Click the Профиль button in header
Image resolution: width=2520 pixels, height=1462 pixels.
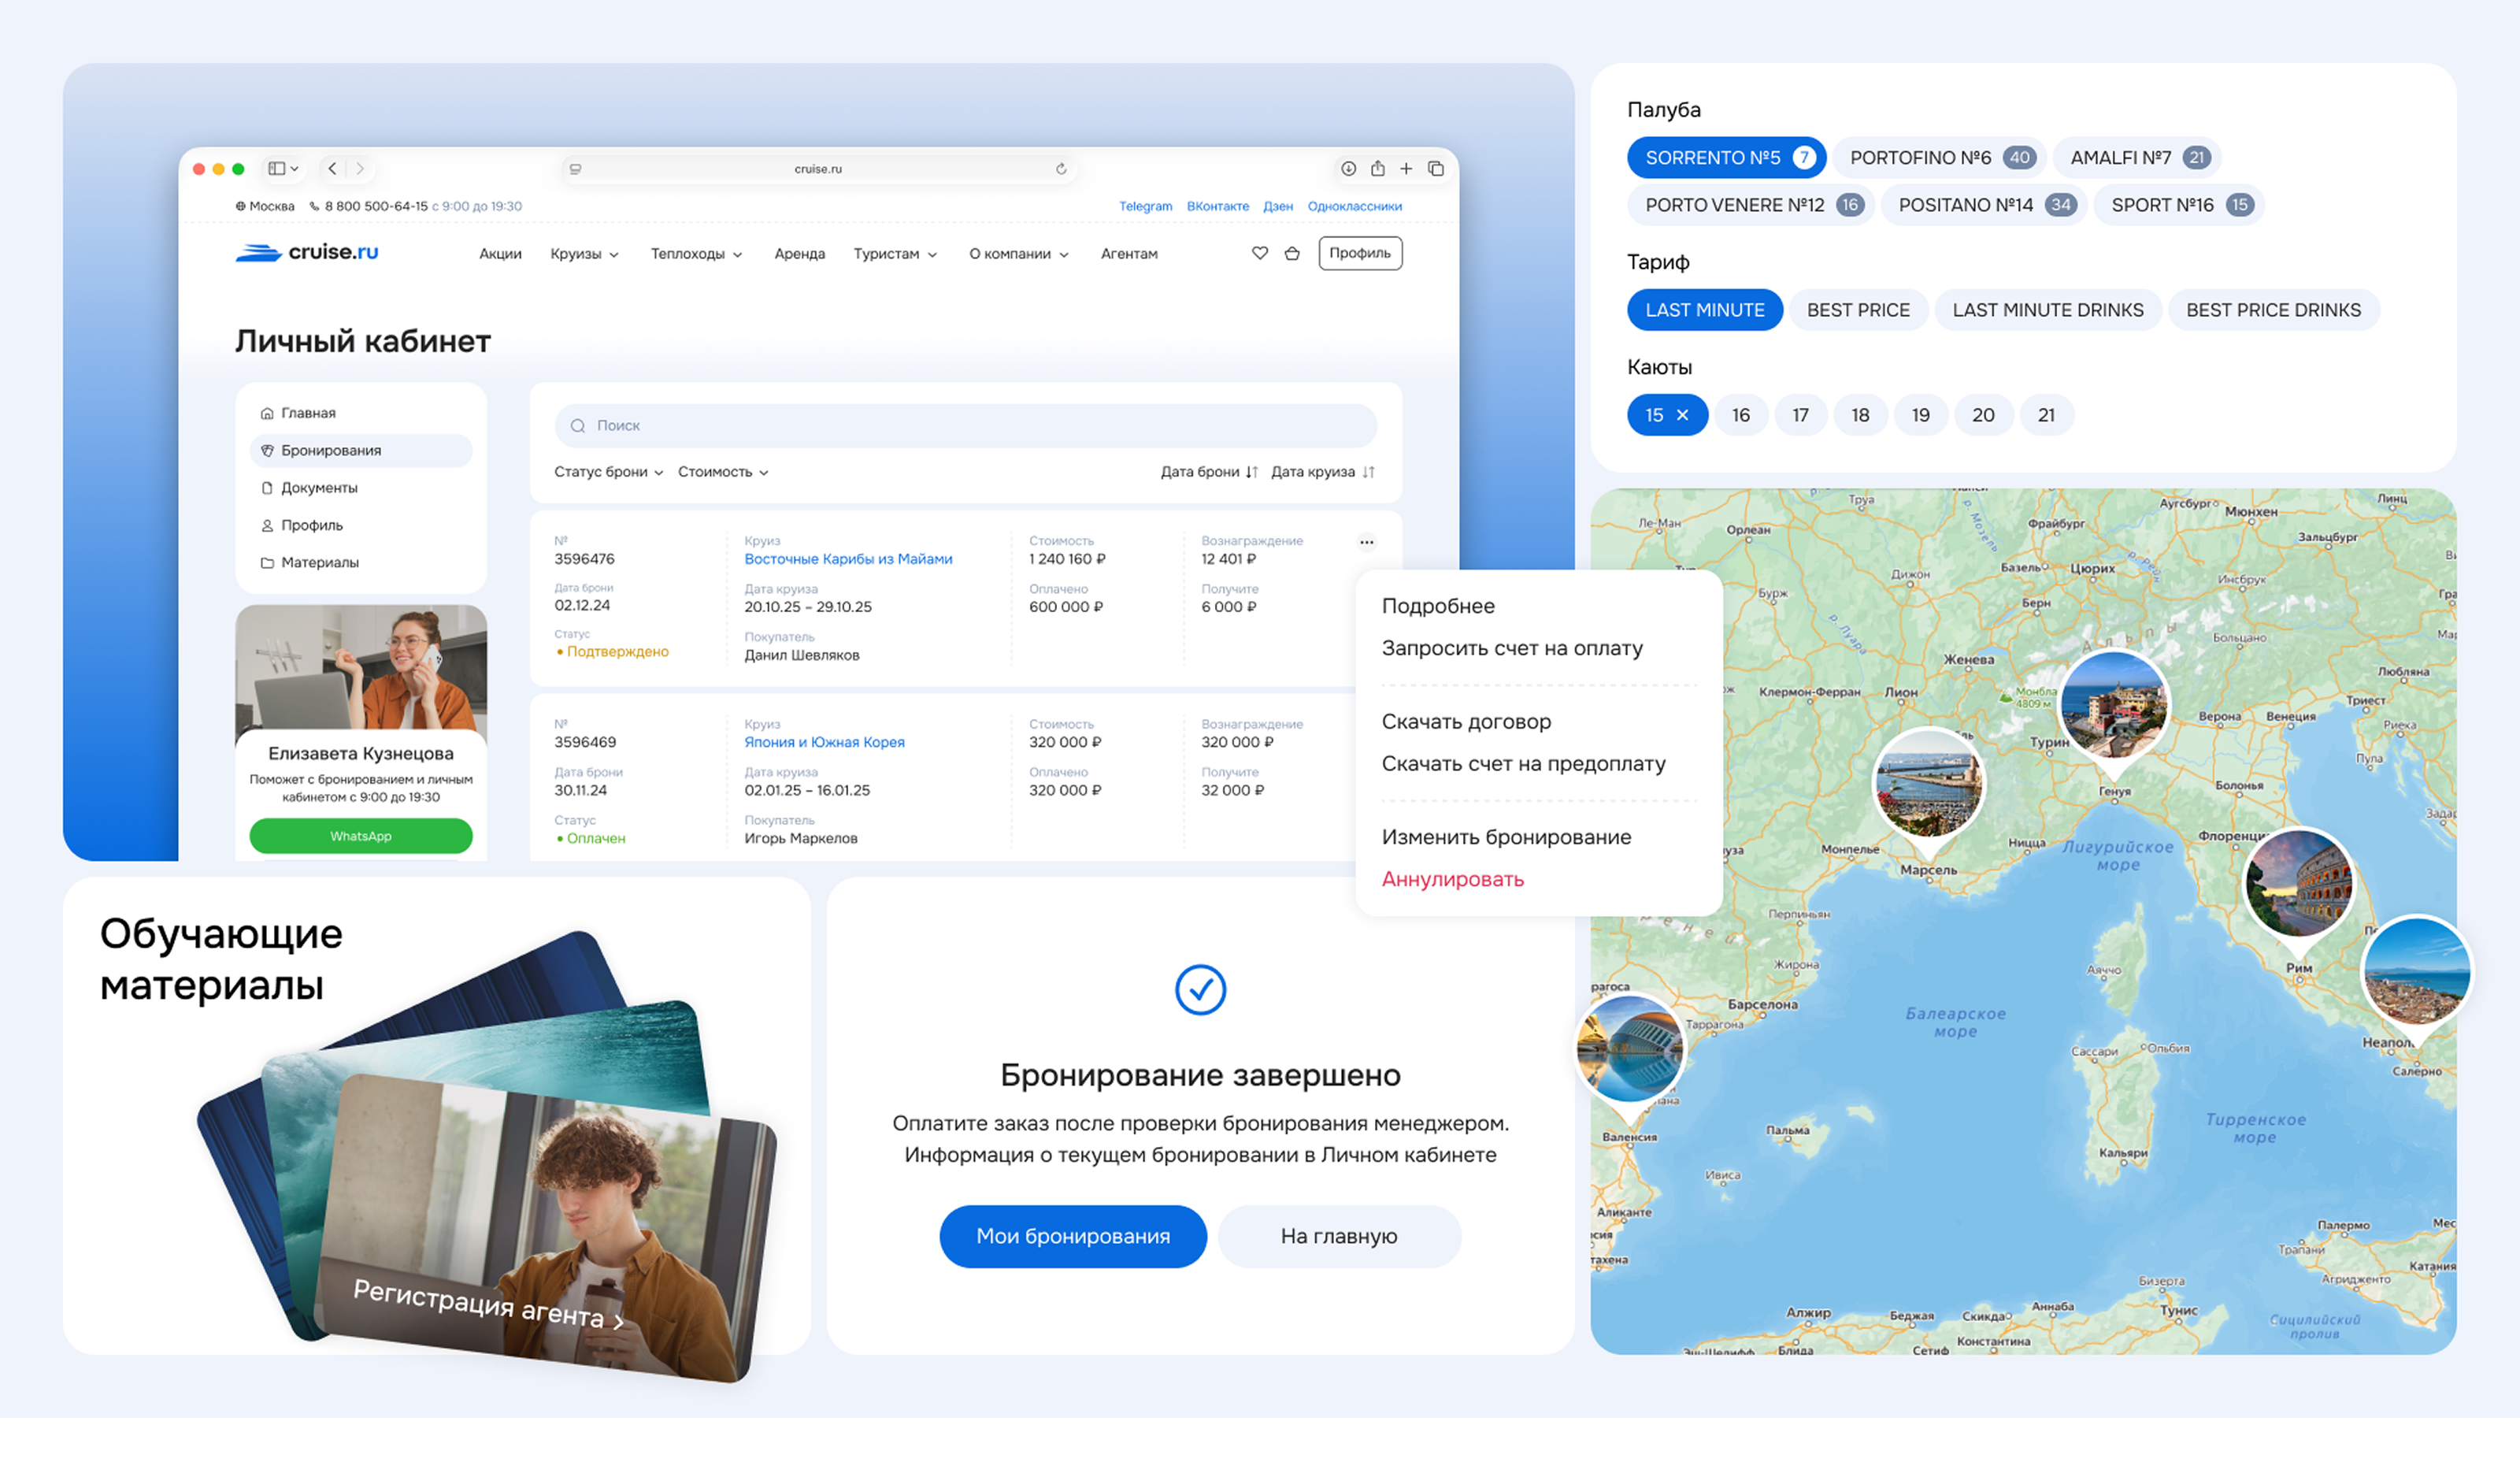(x=1360, y=253)
